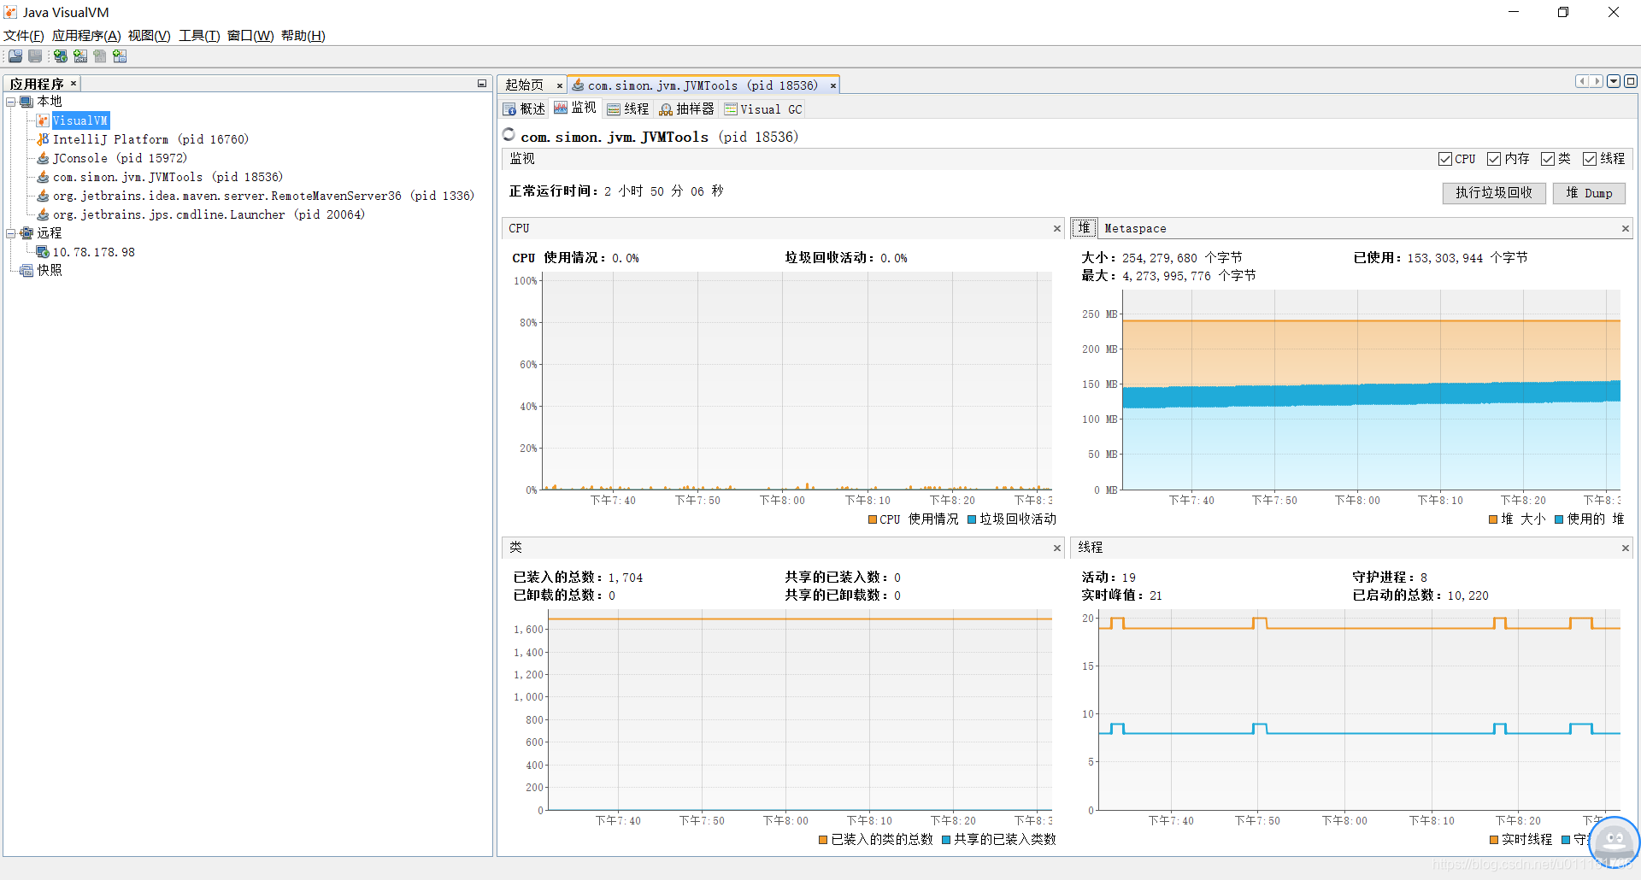Switch to the 监视 monitor tab

point(575,109)
